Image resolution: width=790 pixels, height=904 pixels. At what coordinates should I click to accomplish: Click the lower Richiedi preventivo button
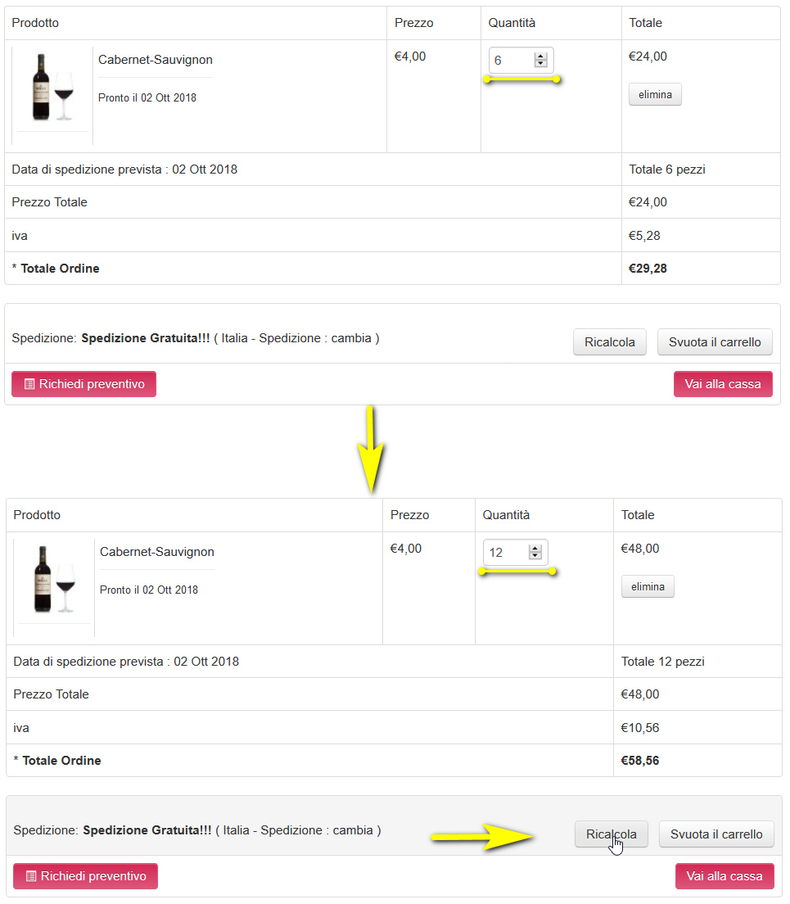tap(86, 876)
